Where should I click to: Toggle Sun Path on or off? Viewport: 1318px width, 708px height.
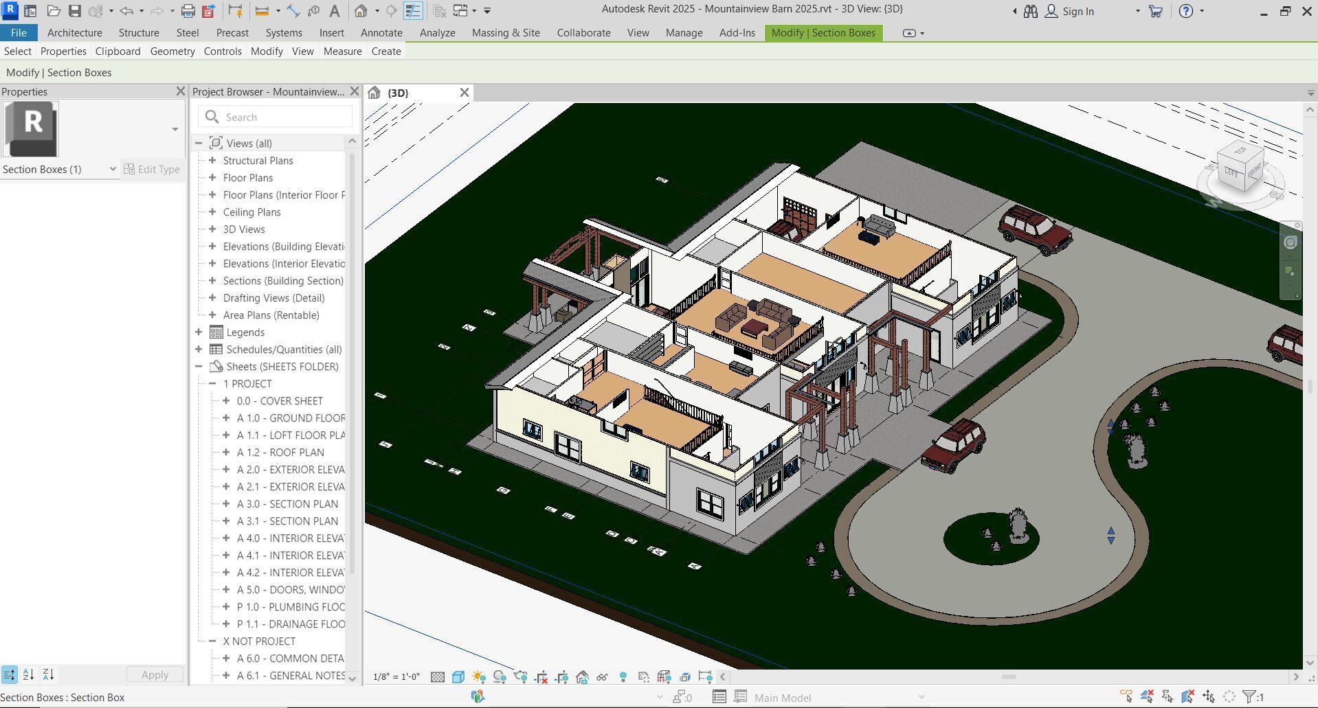coord(479,677)
